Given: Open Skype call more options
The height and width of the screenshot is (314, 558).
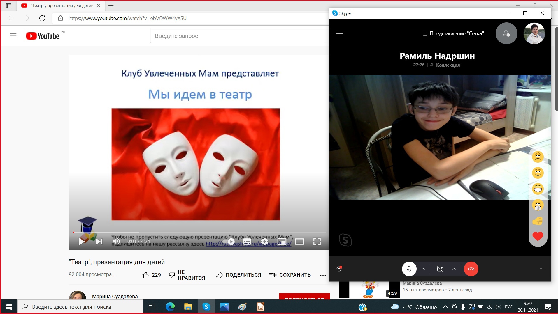Looking at the screenshot, I should point(541,269).
